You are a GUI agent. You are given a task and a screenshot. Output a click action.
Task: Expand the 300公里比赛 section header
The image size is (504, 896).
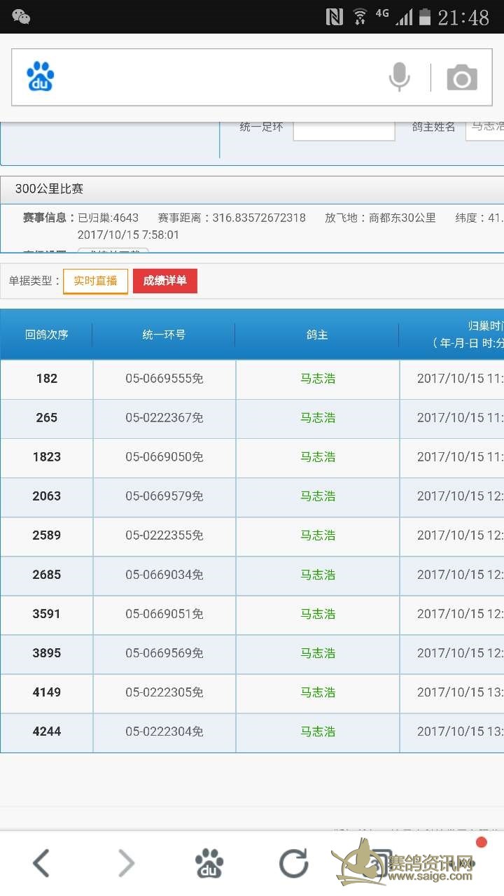coord(252,189)
